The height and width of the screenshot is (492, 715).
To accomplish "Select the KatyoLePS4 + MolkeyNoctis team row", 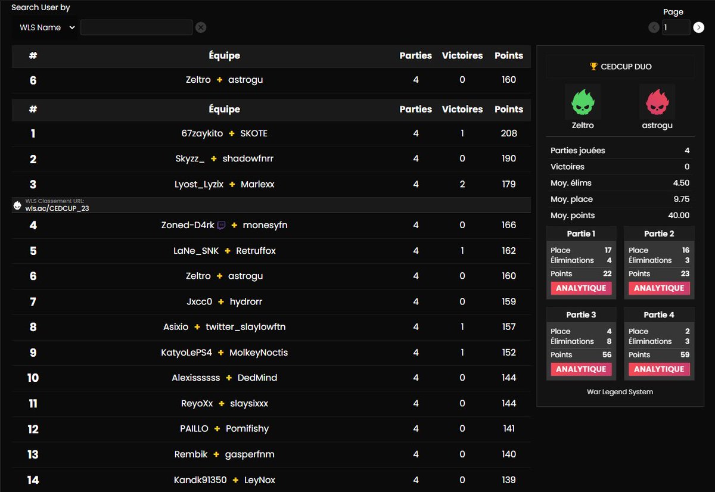I will point(271,353).
